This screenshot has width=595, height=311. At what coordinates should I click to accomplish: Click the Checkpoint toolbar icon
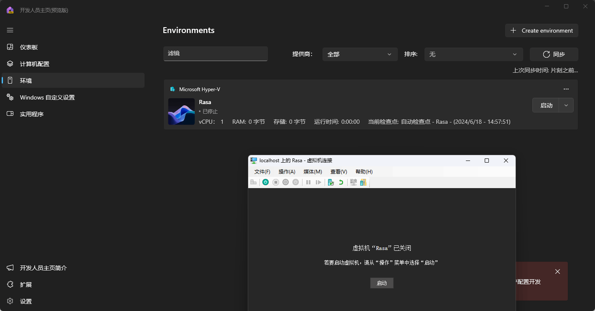pos(331,182)
